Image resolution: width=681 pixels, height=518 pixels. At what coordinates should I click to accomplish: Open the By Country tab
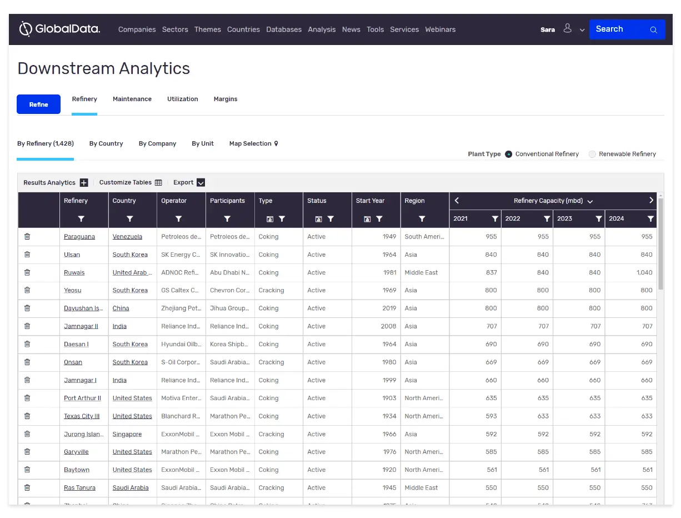tap(106, 143)
